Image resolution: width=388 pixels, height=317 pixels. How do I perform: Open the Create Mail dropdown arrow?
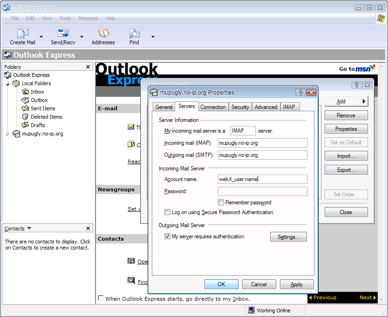[41, 37]
